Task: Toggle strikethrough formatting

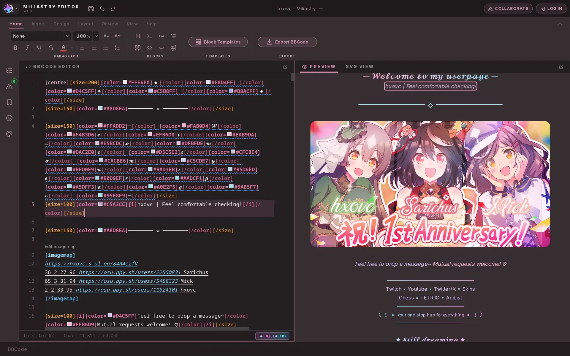Action: 51,48
